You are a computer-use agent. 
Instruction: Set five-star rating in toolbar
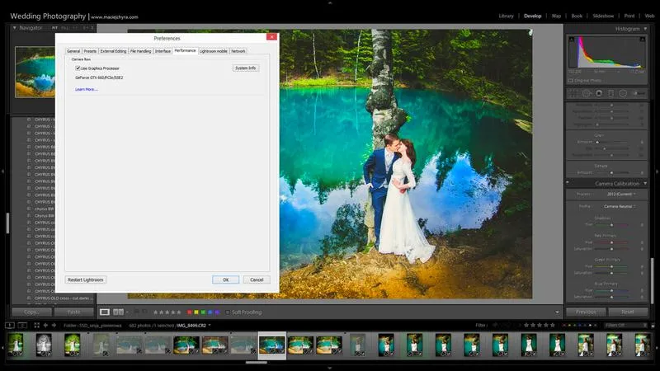tap(179, 312)
